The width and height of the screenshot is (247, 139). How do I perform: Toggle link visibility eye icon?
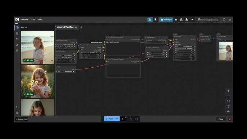pos(228,111)
